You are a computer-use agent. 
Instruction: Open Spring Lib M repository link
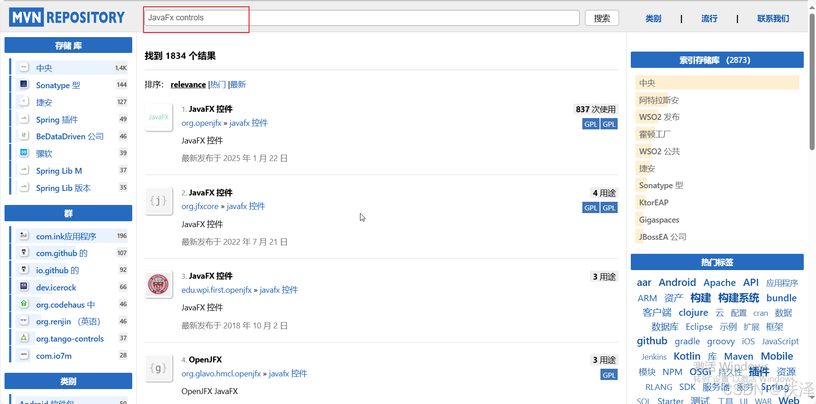click(x=59, y=171)
